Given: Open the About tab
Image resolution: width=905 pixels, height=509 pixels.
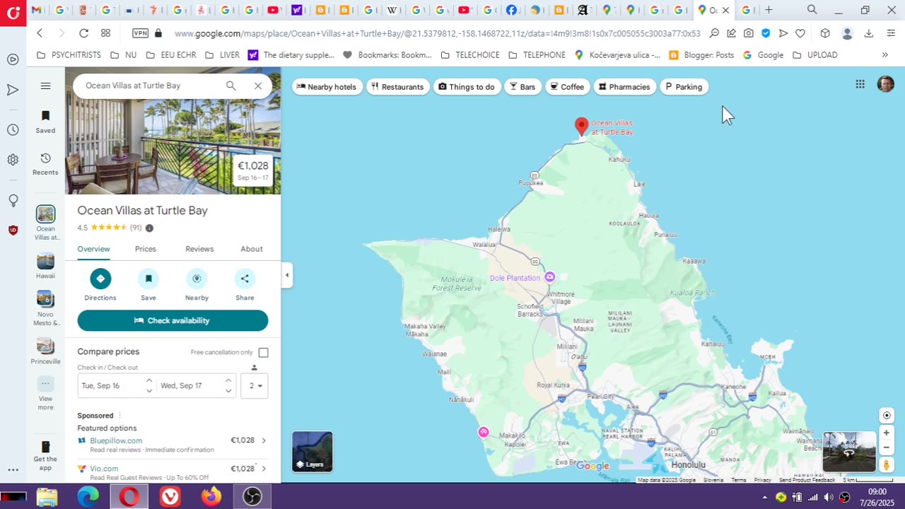Looking at the screenshot, I should click(x=252, y=249).
